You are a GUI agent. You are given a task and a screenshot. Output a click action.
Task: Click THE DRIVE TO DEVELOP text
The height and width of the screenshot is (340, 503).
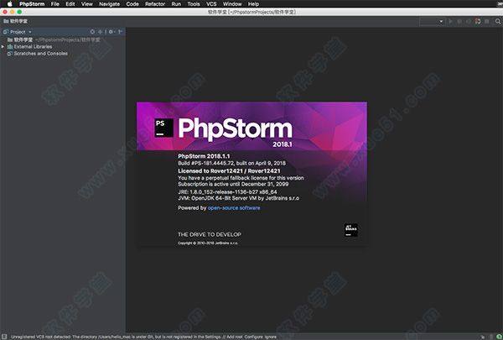(210, 234)
